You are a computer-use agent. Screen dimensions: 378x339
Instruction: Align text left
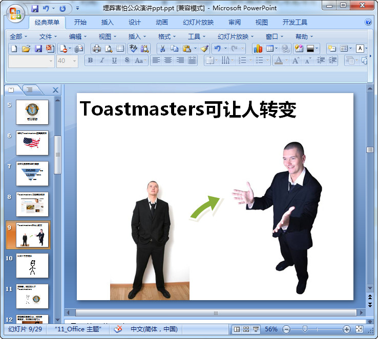(156, 60)
